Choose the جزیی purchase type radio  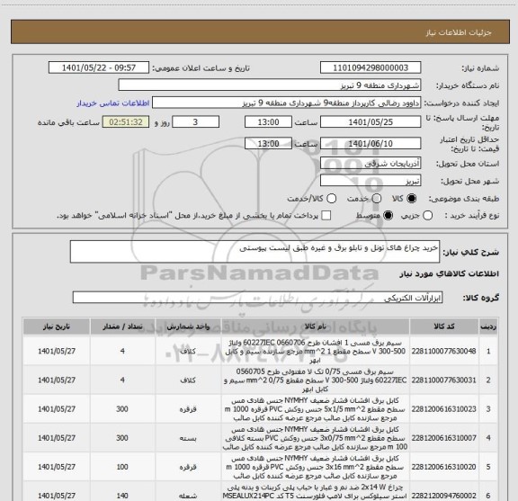[x=427, y=216]
